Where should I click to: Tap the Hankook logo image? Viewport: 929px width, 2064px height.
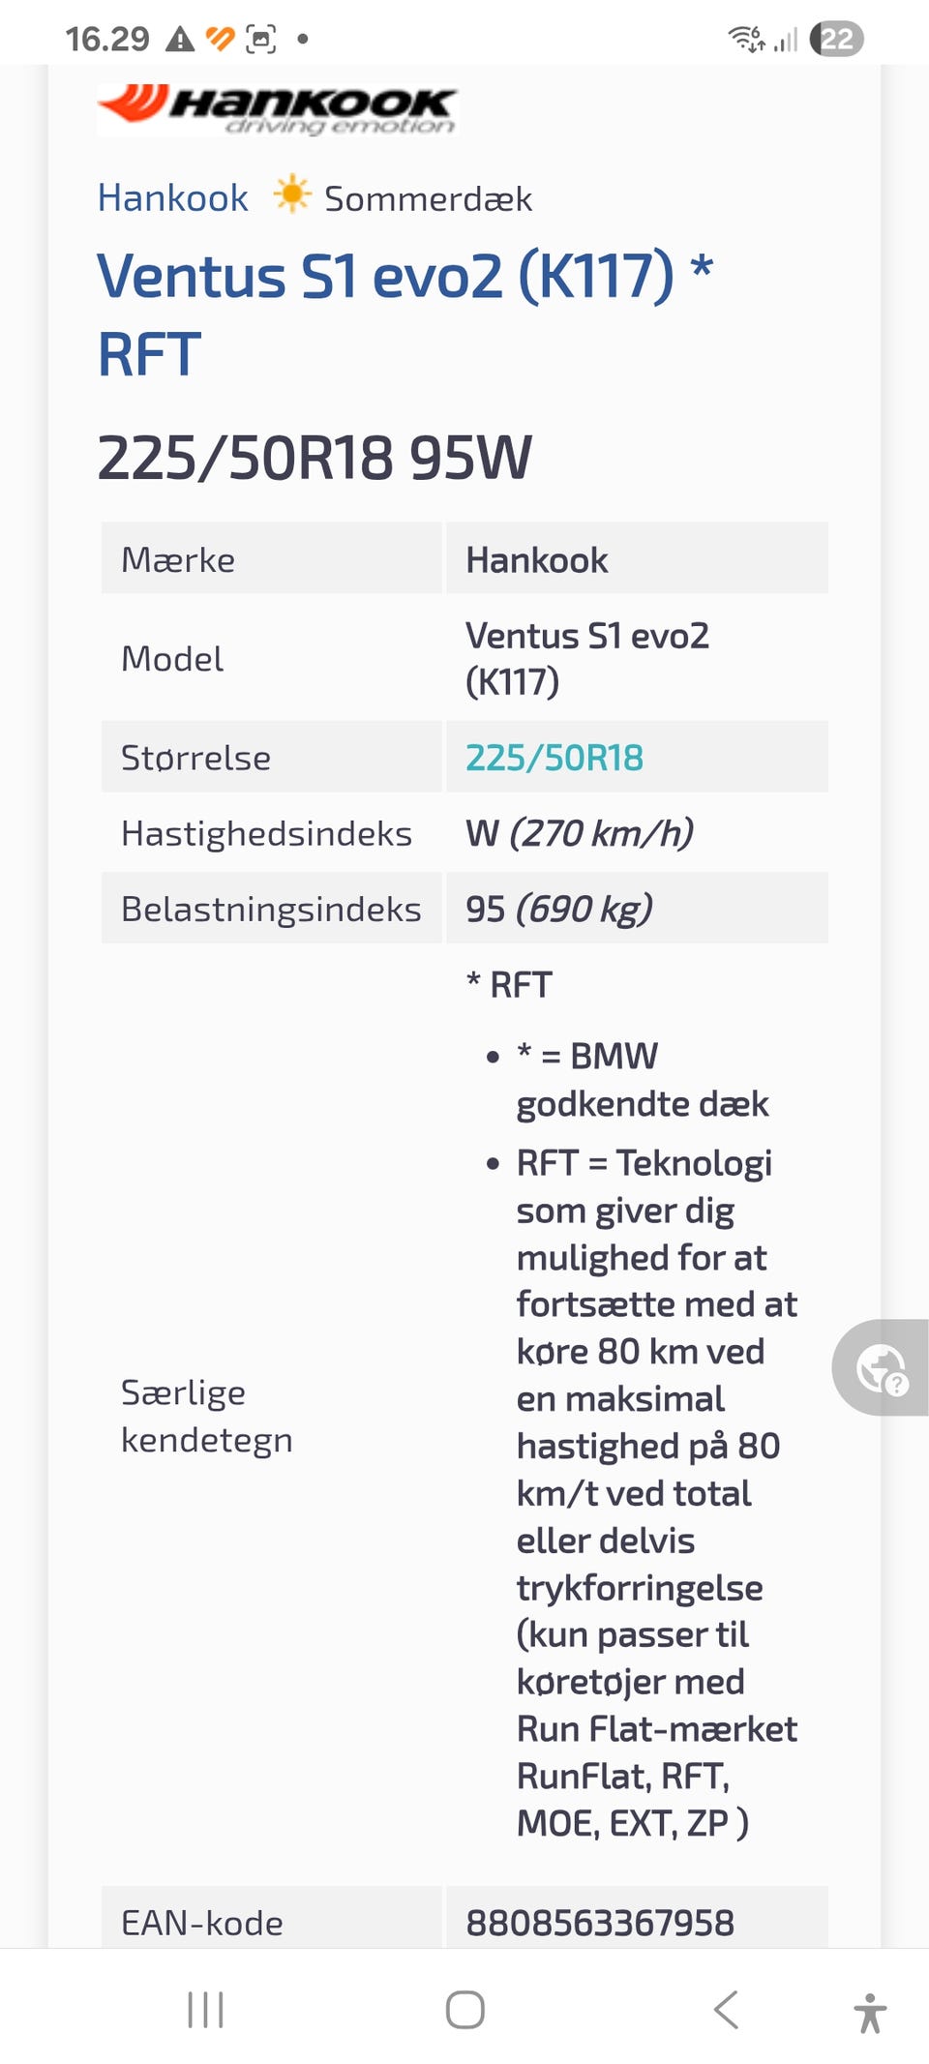pos(277,108)
